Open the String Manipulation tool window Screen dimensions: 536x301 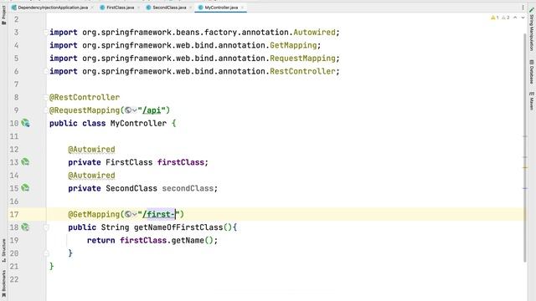point(532,30)
